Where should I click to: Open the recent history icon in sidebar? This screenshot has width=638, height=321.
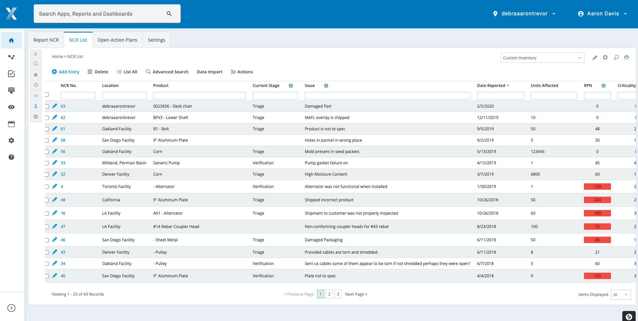(x=36, y=85)
